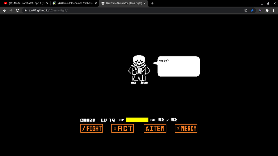This screenshot has width=278, height=156.
Task: Click the KR karma label
Action: (153, 120)
